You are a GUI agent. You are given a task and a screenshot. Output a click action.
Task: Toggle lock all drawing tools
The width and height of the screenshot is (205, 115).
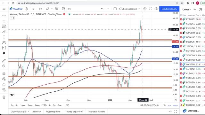point(4,84)
